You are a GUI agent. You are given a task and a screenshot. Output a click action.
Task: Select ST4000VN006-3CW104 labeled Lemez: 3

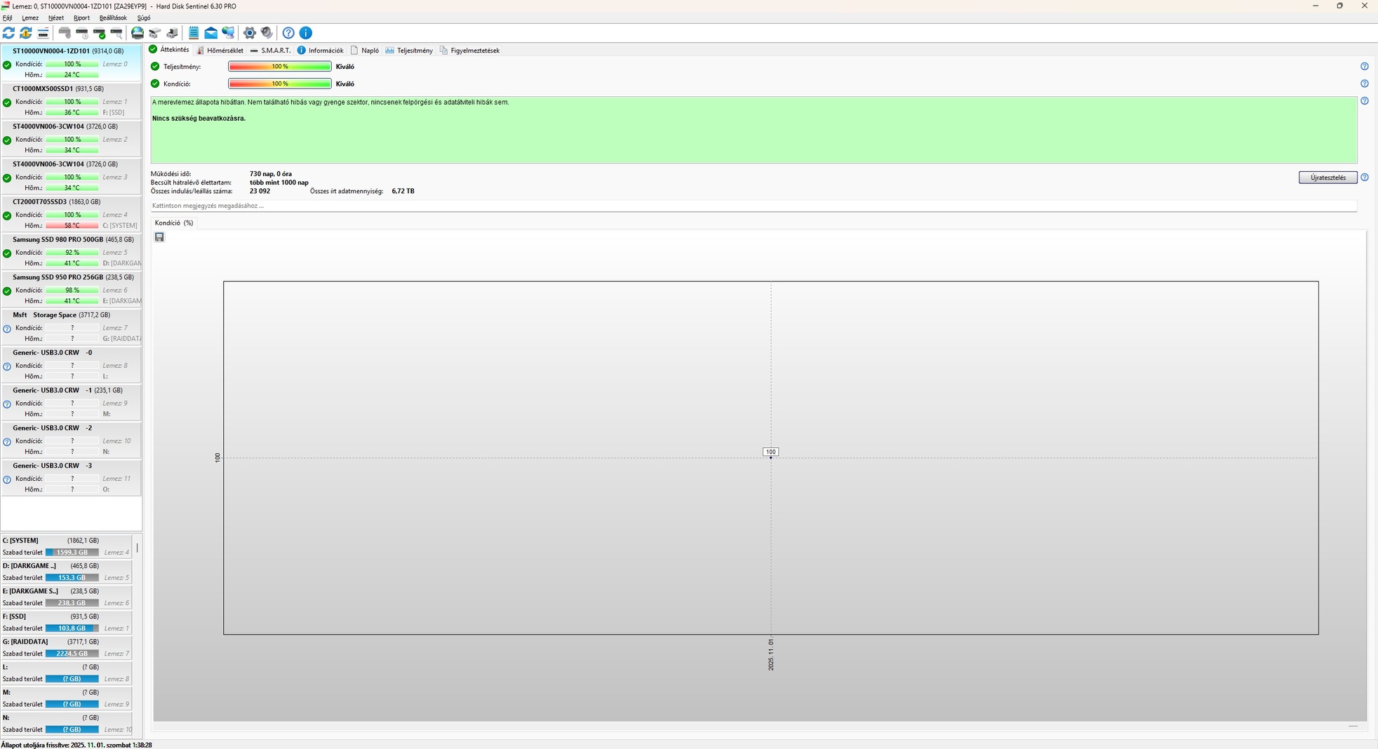point(71,175)
